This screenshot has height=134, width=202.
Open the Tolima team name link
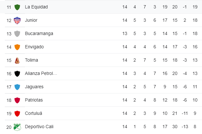[31, 60]
